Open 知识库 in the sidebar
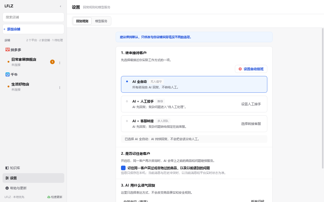The image size is (324, 202). click(x=33, y=168)
